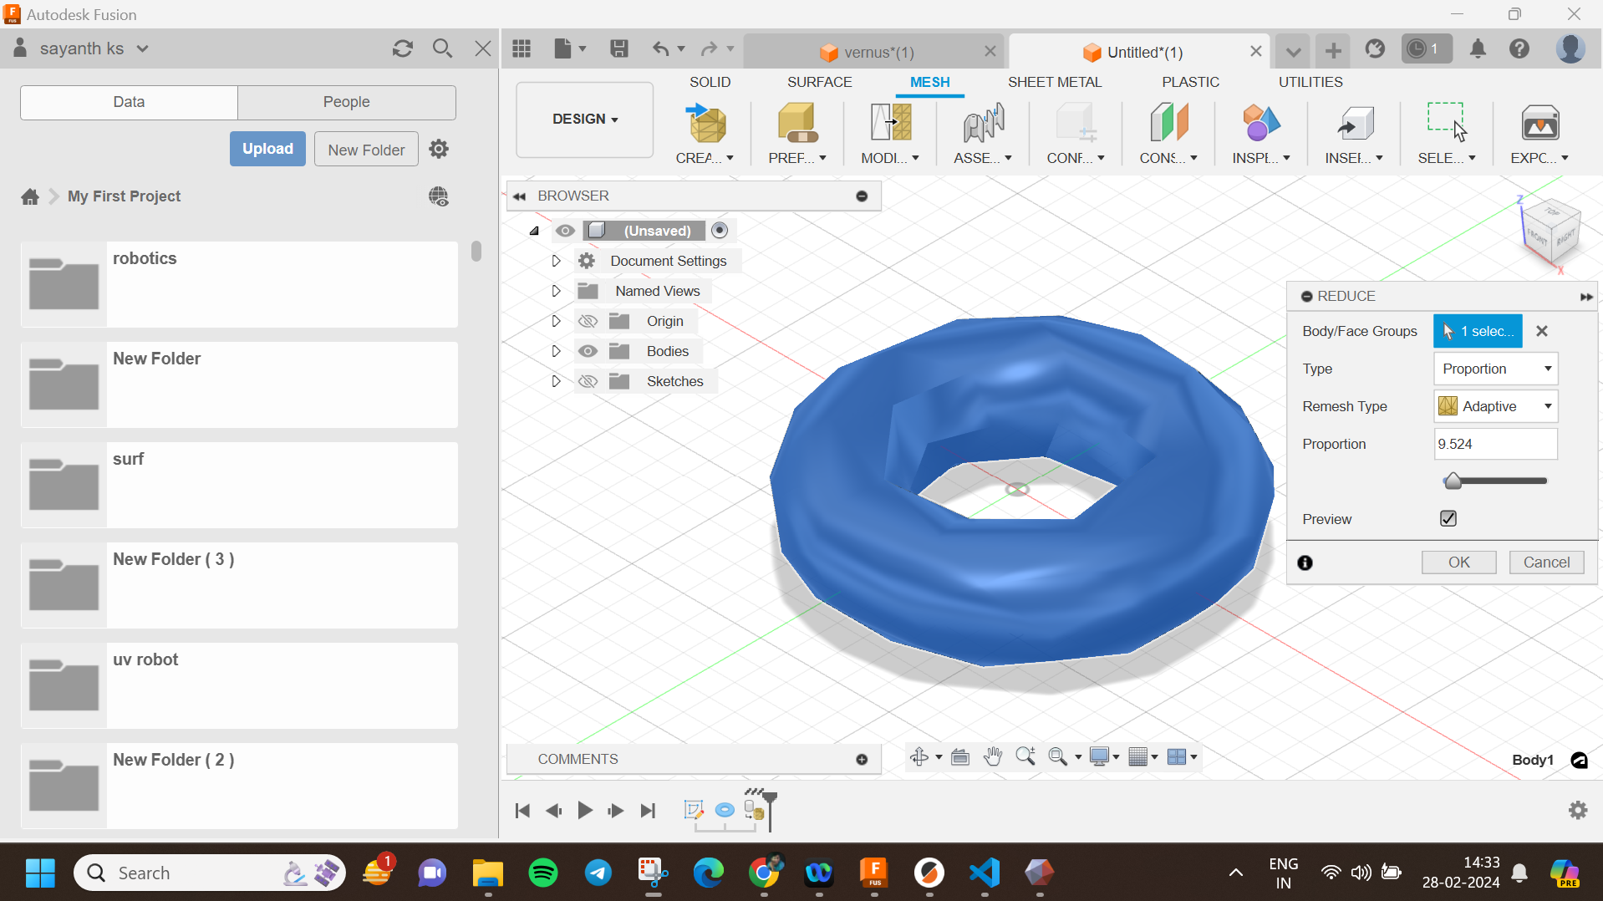Screen dimensions: 1603x901
Task: Clear the Body/Face Groups selection
Action: coord(1542,331)
